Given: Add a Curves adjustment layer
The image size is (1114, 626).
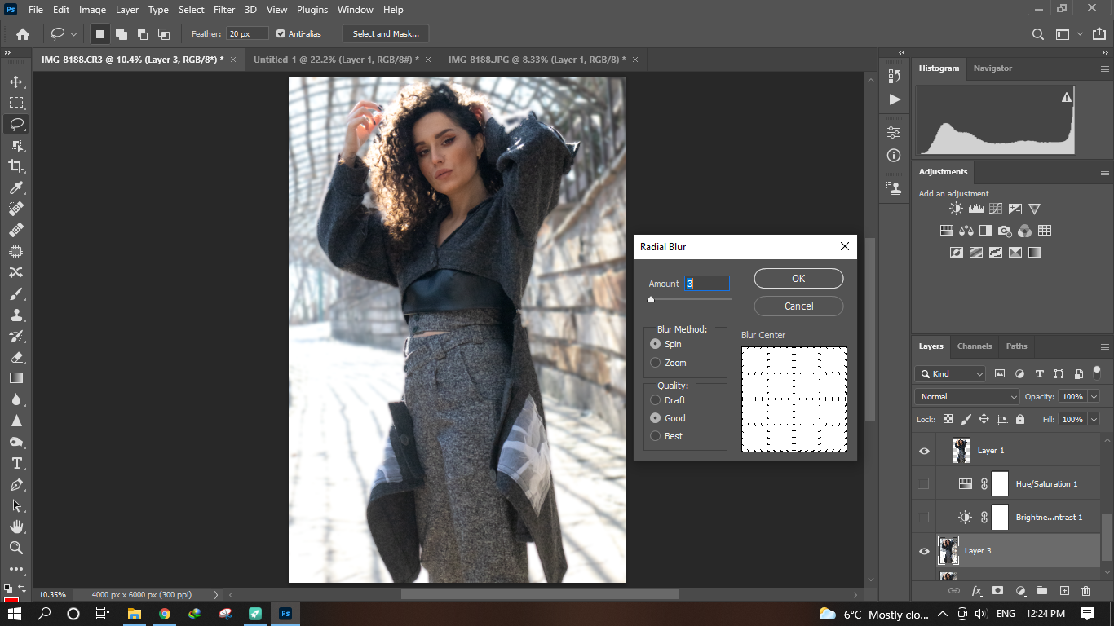Looking at the screenshot, I should pos(995,209).
